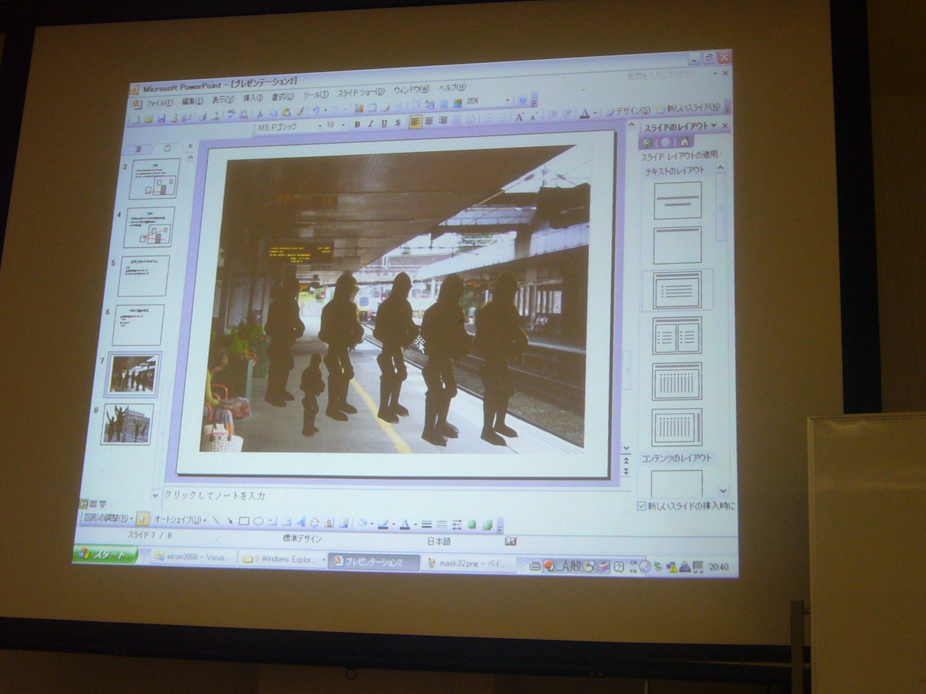This screenshot has width=926, height=694.
Task: Click Line Color swatch on drawing toolbar
Action: click(383, 524)
